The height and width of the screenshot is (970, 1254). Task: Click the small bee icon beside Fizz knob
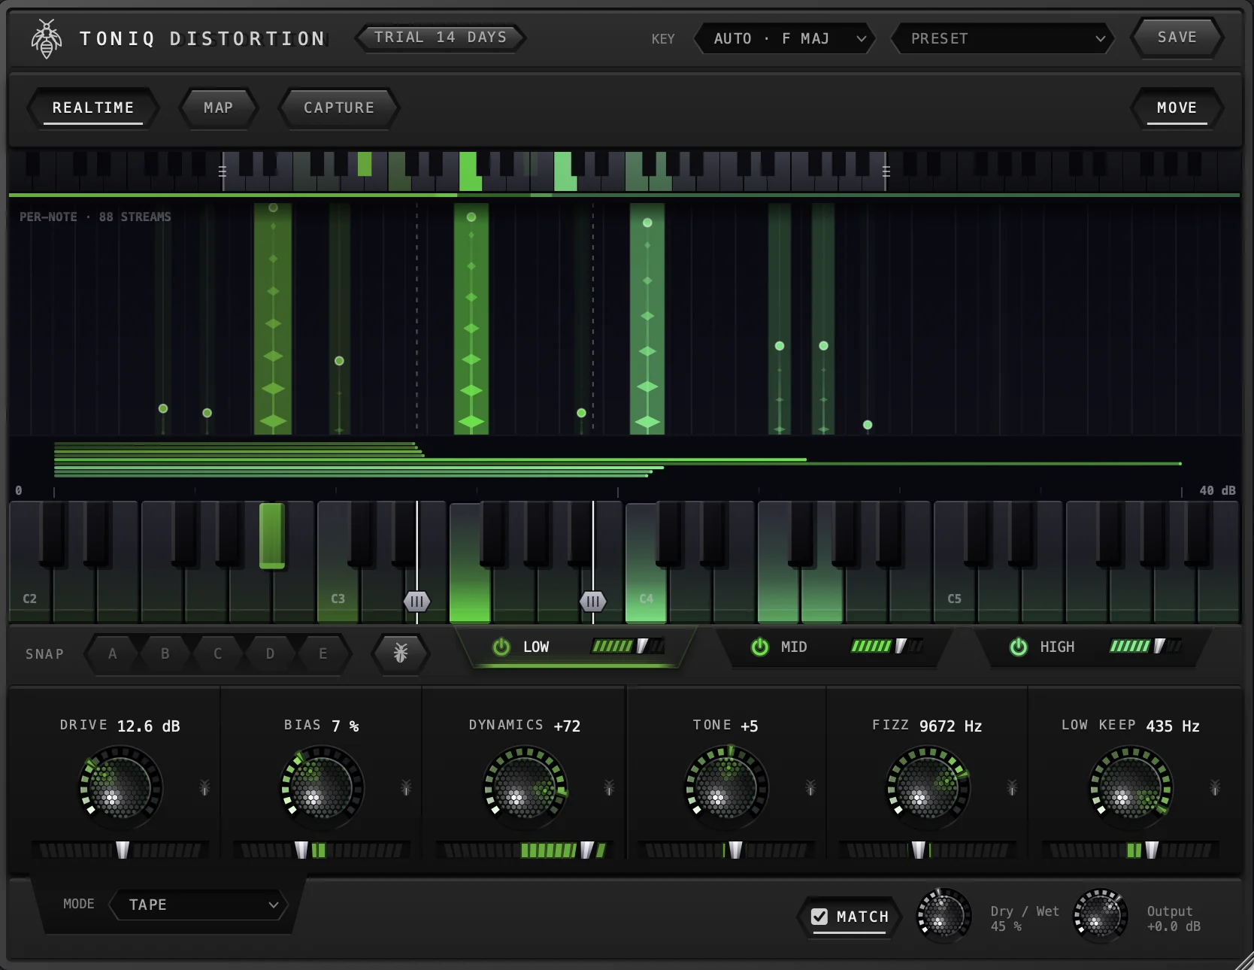(1012, 787)
